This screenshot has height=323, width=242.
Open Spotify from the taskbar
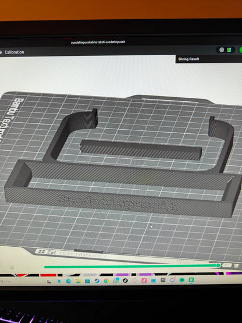click(181, 280)
